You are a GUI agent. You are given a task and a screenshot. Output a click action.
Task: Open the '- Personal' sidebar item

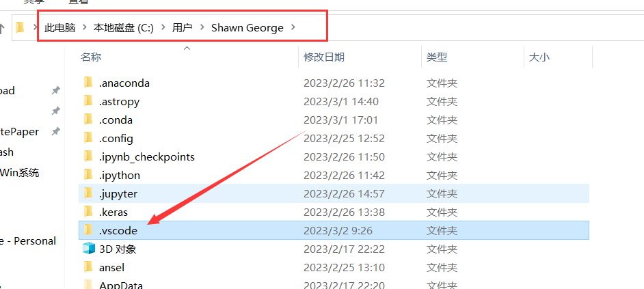click(28, 241)
